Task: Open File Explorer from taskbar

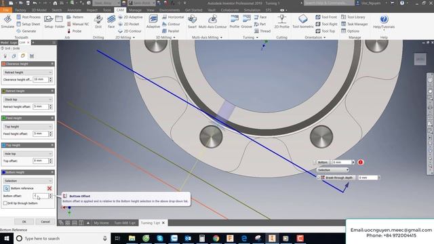Action: [132, 238]
